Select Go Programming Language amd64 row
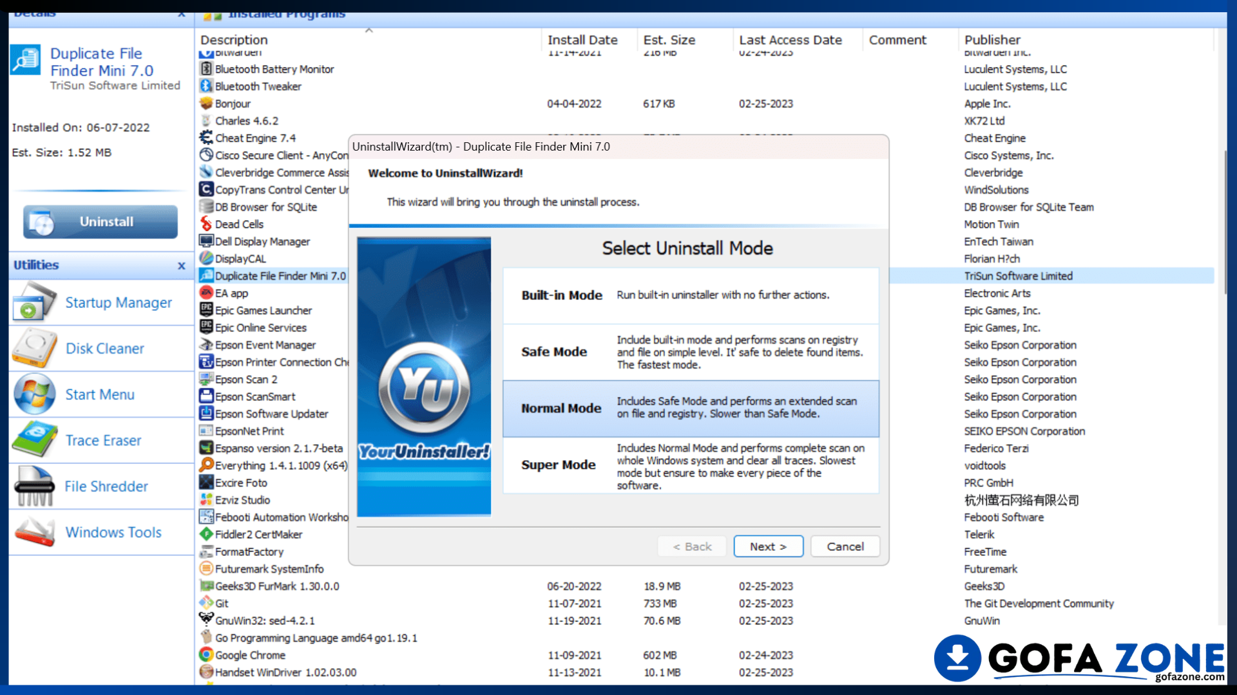 coord(705,638)
